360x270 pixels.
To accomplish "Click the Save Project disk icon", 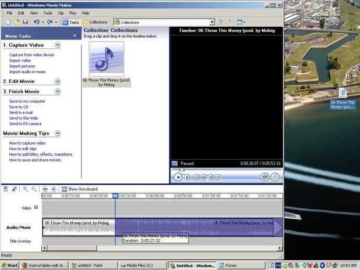I will [25, 22].
